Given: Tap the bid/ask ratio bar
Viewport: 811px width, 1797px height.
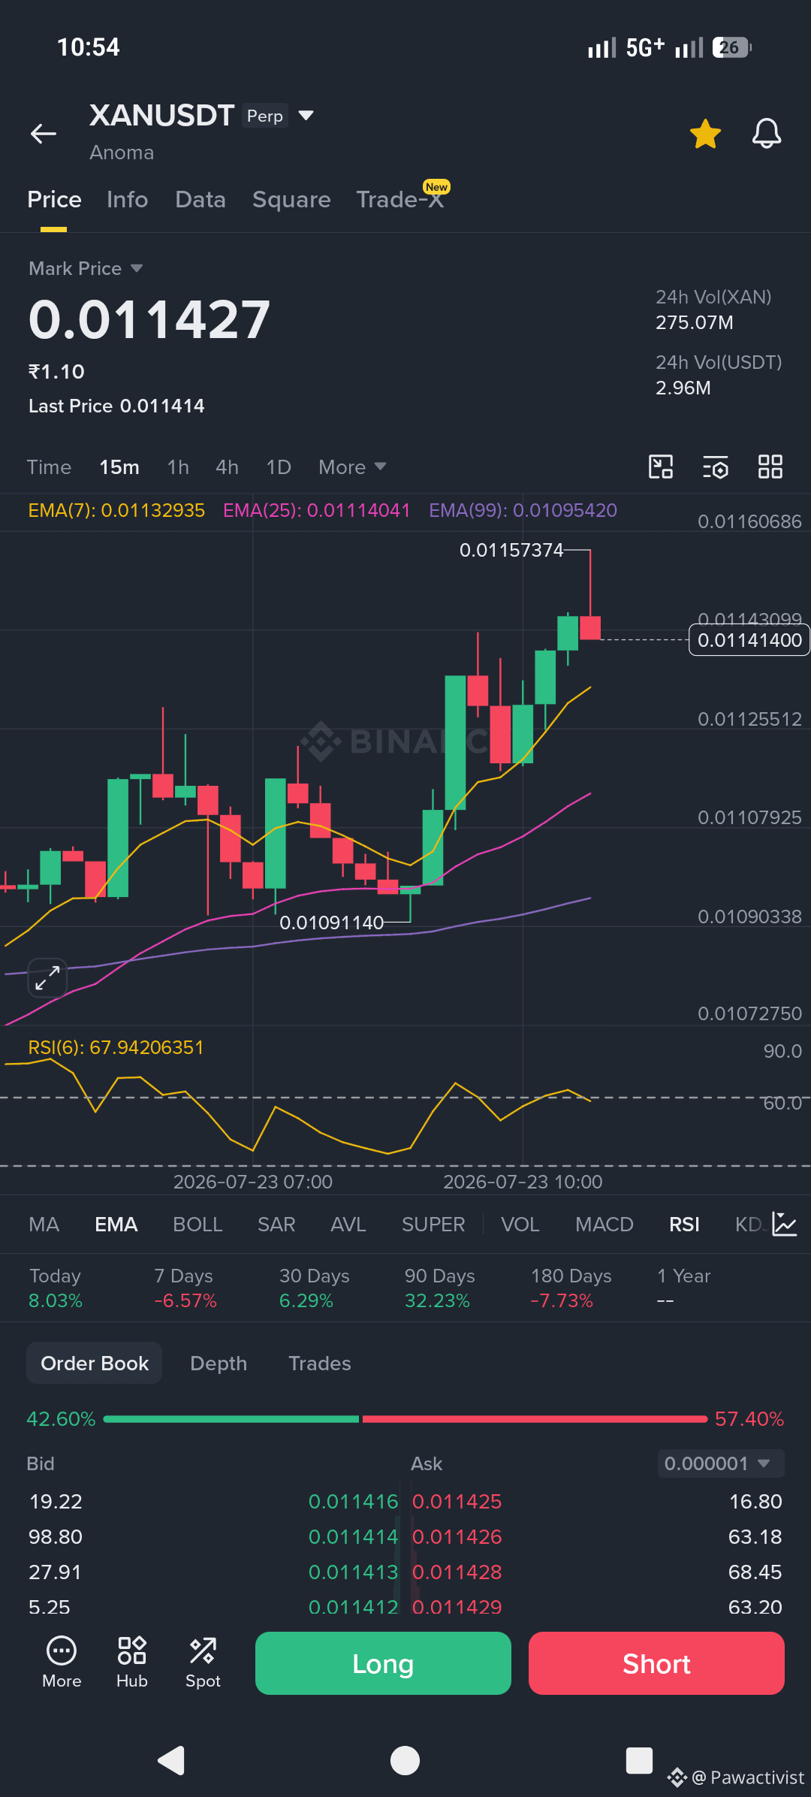Looking at the screenshot, I should point(405,1419).
